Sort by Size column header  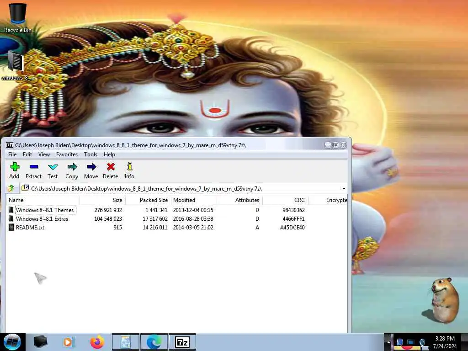(103, 200)
